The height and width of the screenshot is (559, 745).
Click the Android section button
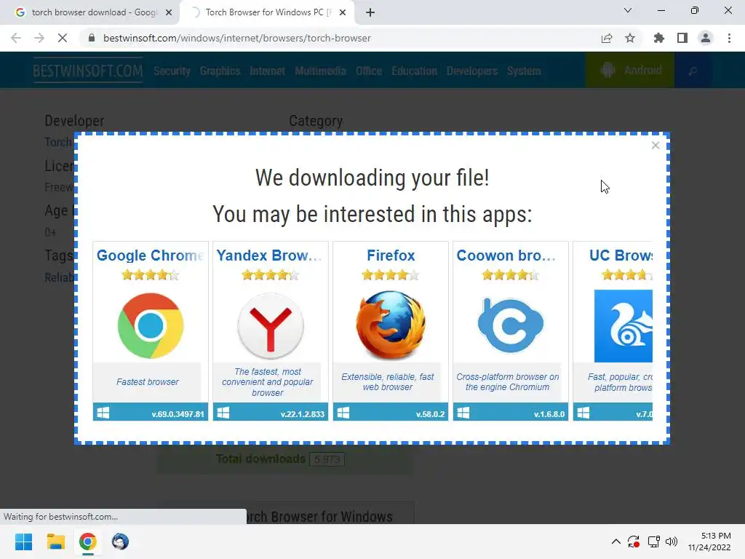(630, 71)
